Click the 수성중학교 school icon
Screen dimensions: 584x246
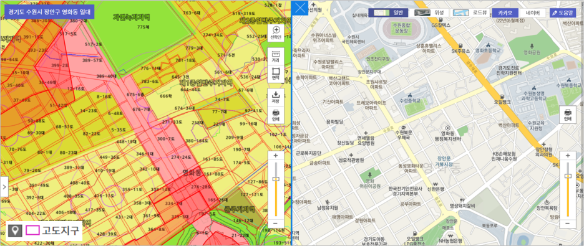click(x=410, y=95)
